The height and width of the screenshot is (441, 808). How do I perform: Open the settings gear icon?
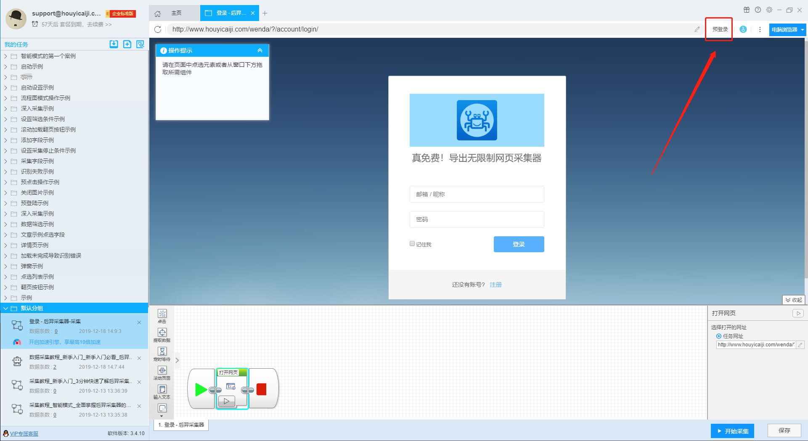tap(769, 10)
